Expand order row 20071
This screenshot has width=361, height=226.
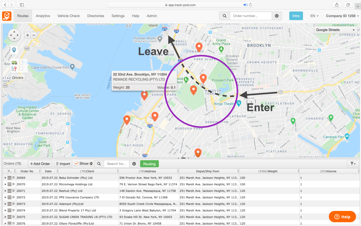(5, 191)
